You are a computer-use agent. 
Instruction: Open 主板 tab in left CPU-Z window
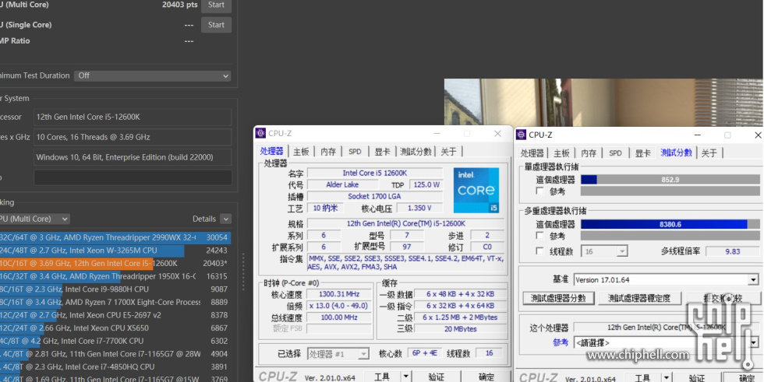click(301, 152)
